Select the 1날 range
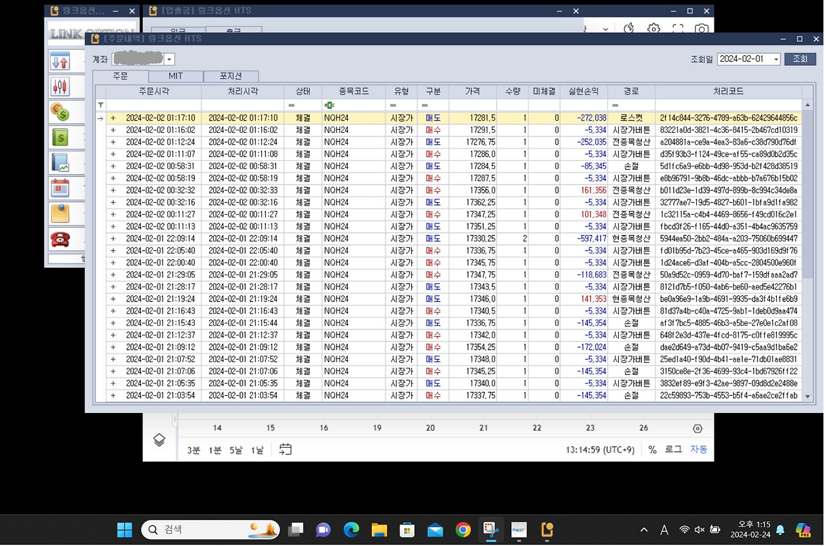Image resolution: width=826 pixels, height=546 pixels. click(x=257, y=450)
